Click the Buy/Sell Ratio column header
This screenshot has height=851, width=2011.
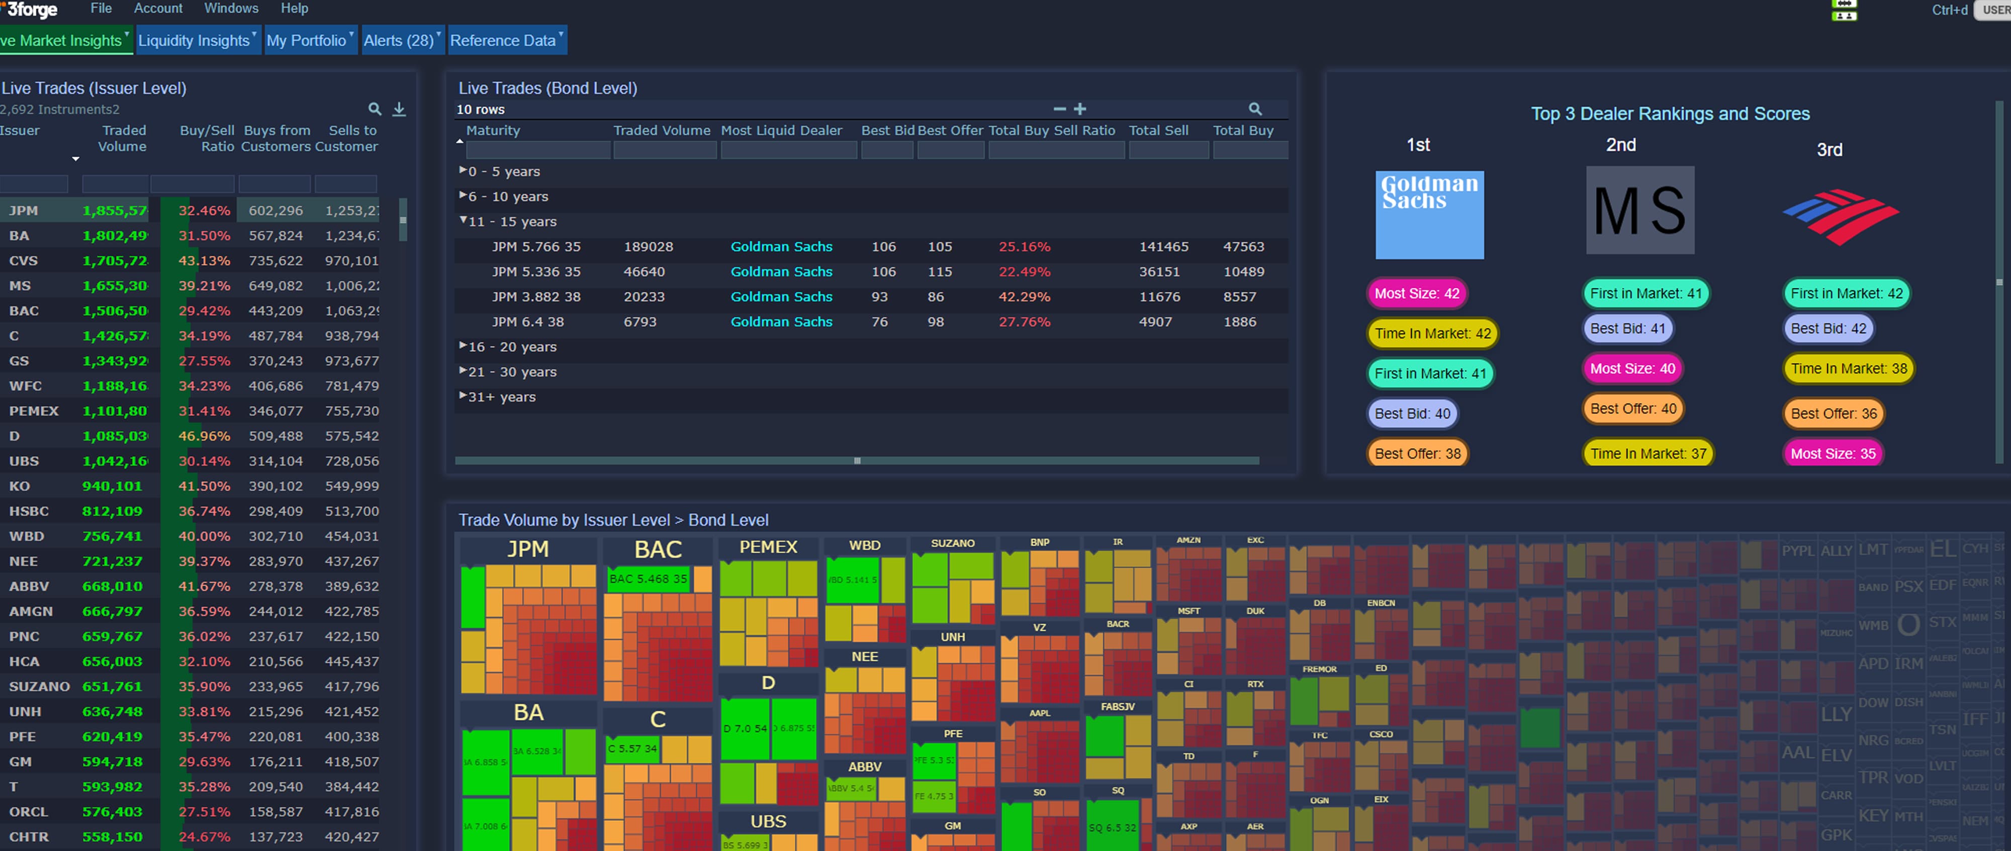point(206,138)
